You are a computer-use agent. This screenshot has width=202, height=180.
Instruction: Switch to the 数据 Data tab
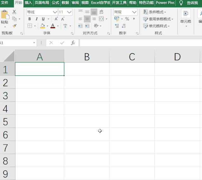(x=65, y=3)
